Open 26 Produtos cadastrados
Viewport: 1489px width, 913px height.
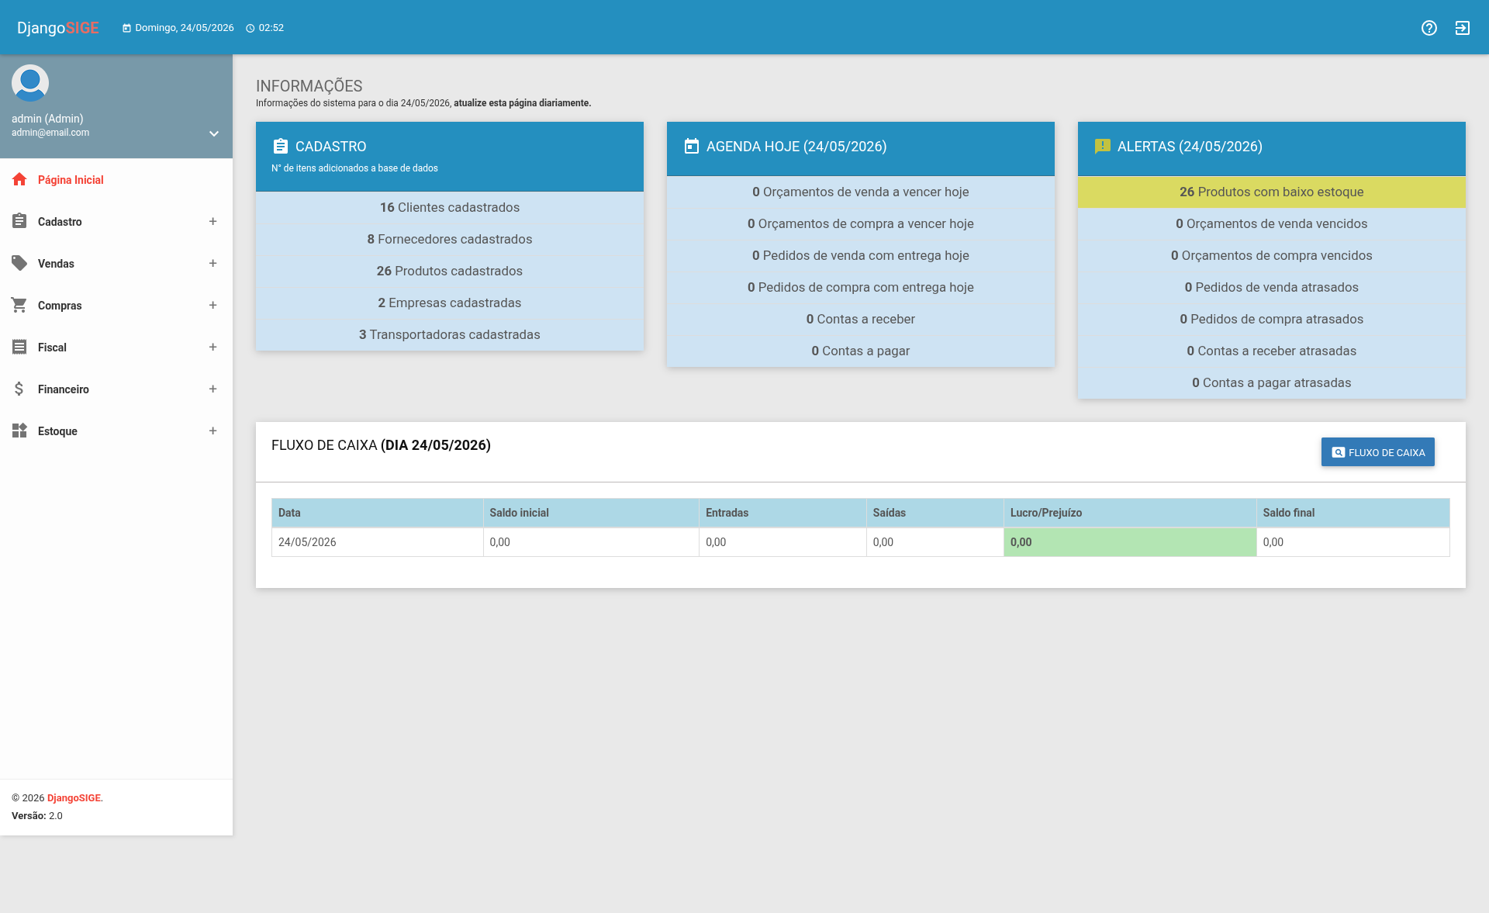click(450, 271)
